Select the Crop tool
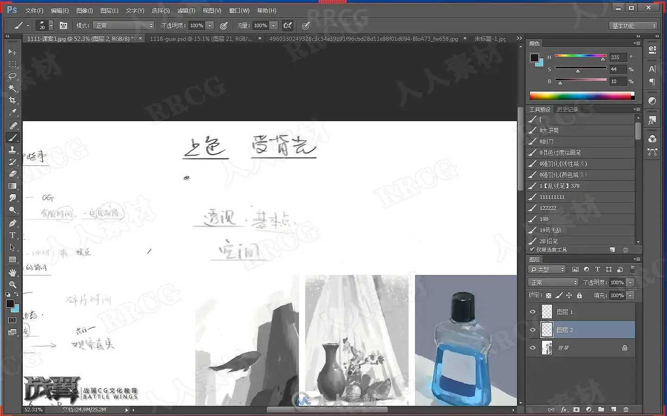This screenshot has width=667, height=416. pos(13,100)
